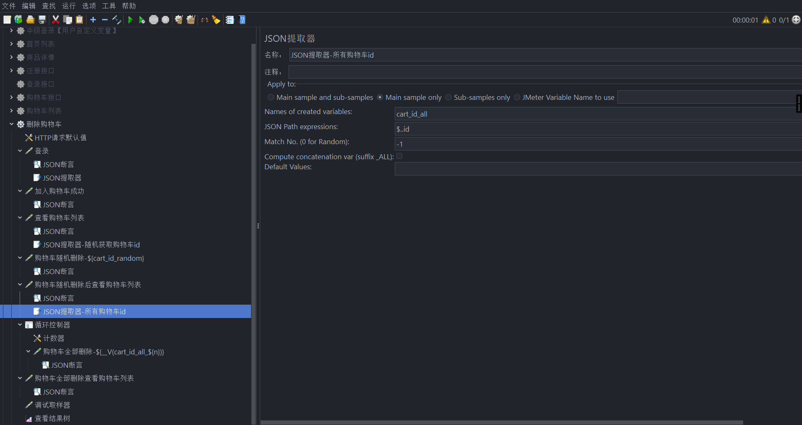Save the test plan with floppy icon
Screen dimensions: 802x425
point(42,20)
